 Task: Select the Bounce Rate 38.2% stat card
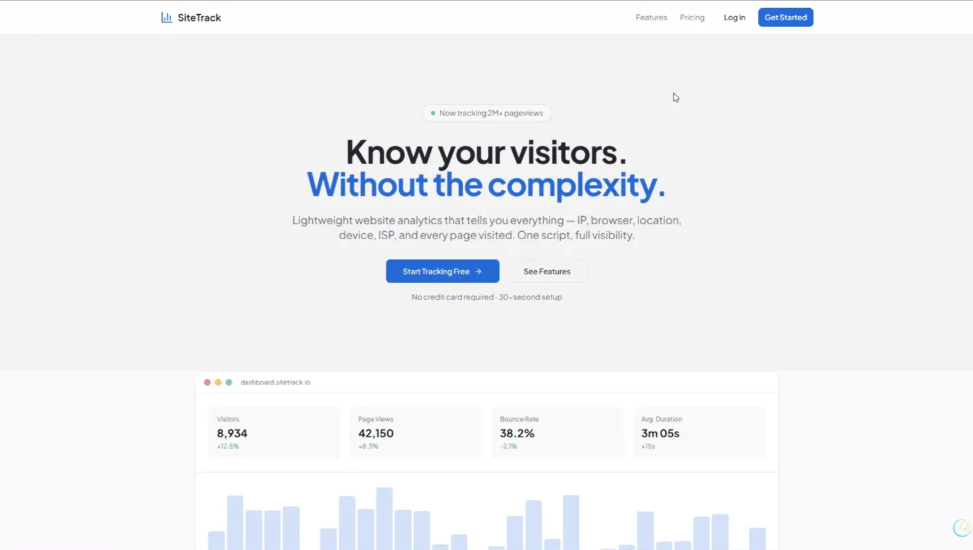(x=557, y=432)
